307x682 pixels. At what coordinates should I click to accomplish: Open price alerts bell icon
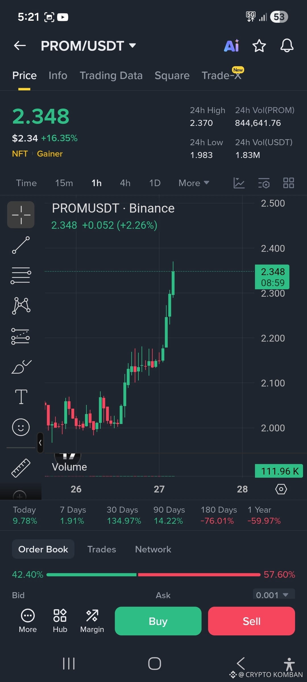[287, 45]
